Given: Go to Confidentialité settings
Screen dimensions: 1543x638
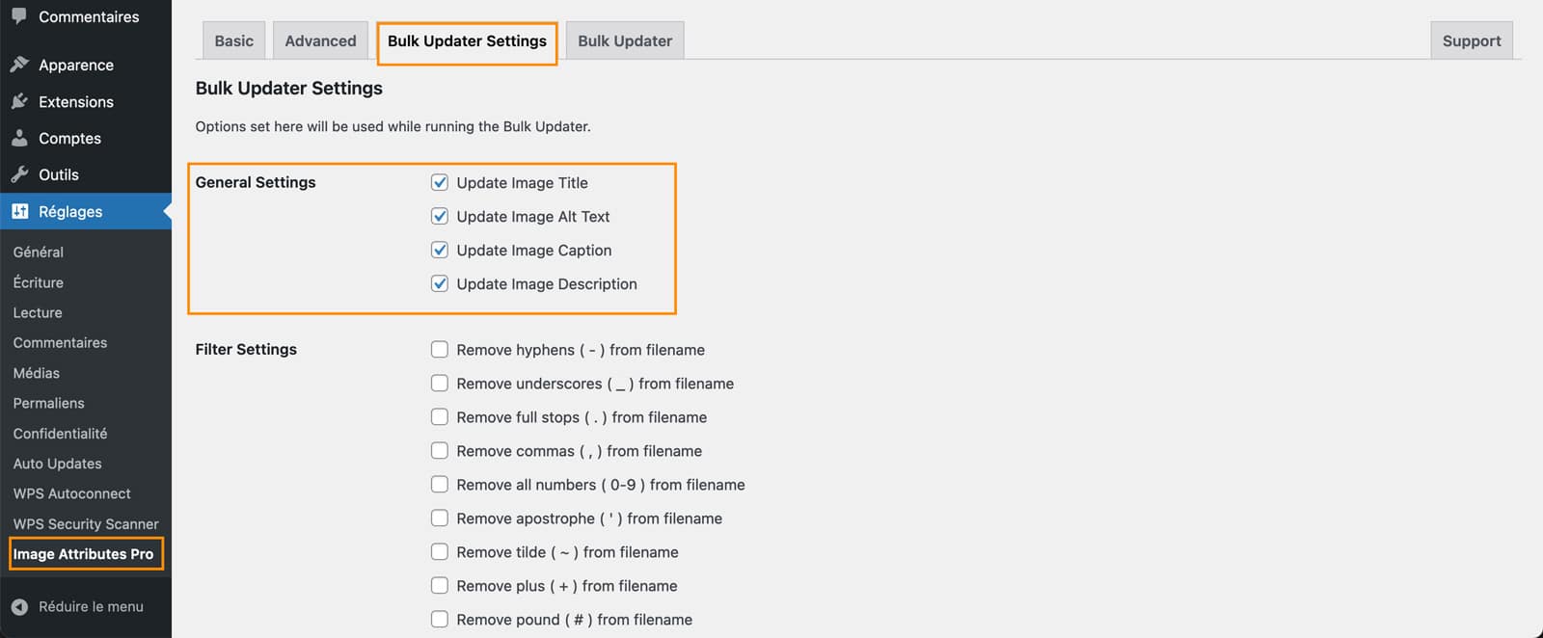Looking at the screenshot, I should 60,434.
